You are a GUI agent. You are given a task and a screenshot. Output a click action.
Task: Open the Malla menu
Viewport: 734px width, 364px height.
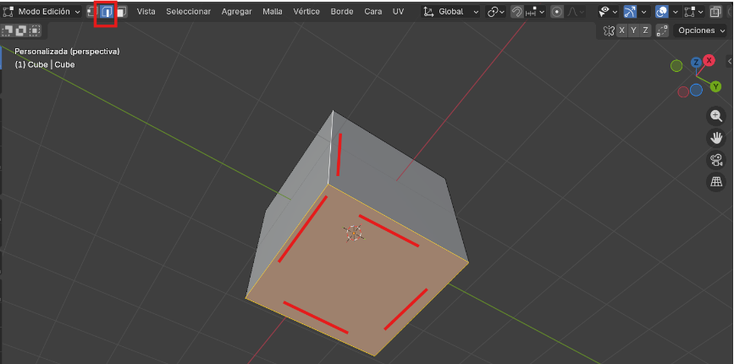point(273,12)
